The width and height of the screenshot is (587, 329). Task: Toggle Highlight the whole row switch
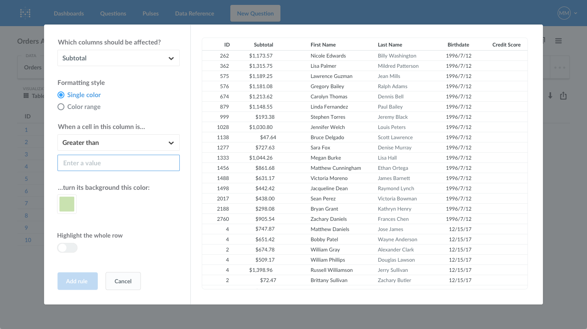click(x=67, y=248)
